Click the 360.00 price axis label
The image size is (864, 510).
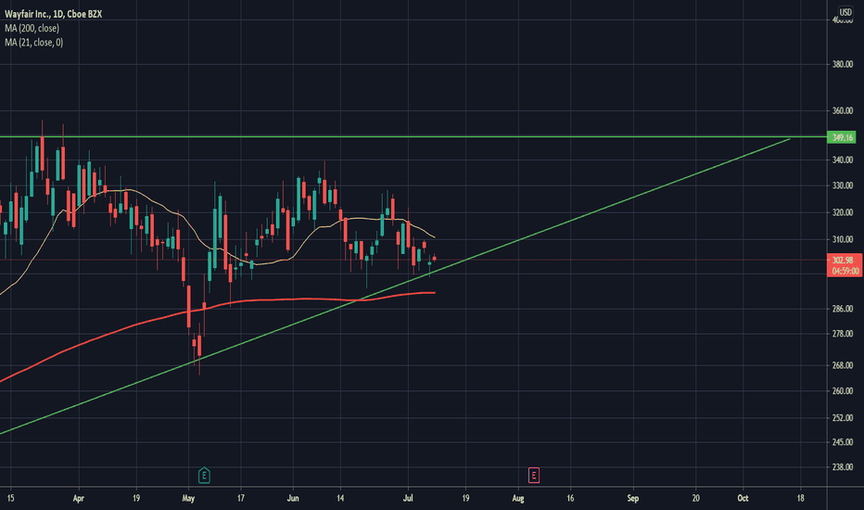coord(843,111)
